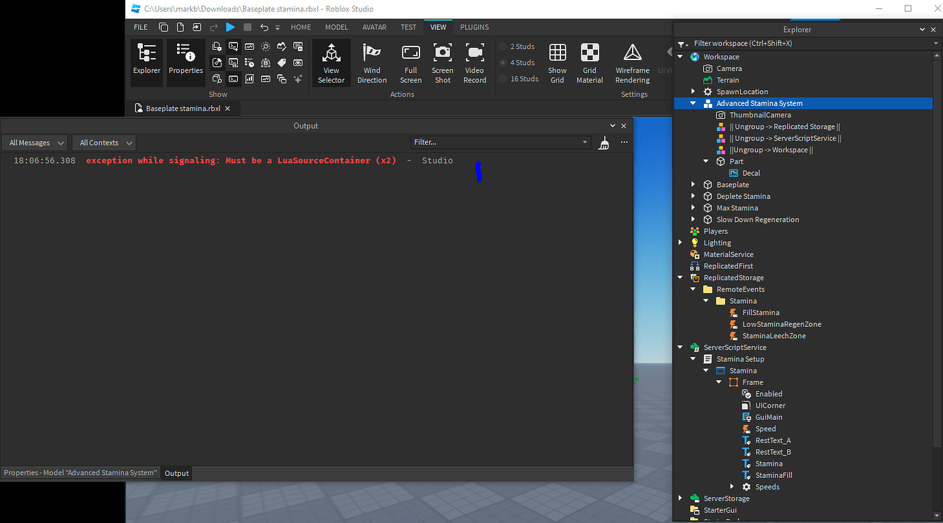Open the FILE menu
This screenshot has height=523, width=943.
pos(141,27)
